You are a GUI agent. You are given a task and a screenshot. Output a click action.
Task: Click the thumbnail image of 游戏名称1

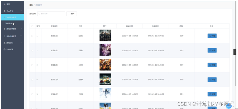click(x=105, y=35)
